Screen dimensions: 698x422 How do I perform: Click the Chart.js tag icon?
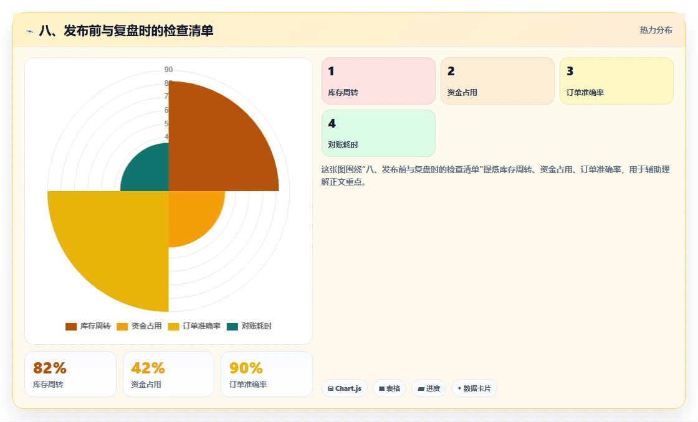[x=331, y=388]
